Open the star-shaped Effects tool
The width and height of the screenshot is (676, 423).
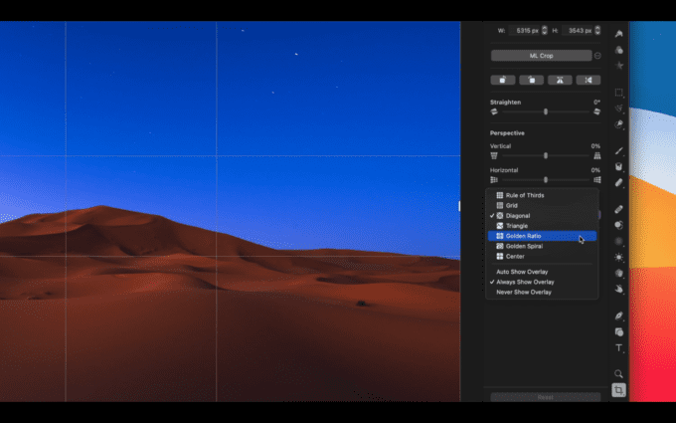click(618, 65)
